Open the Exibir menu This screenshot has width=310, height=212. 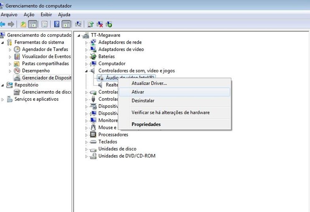(x=46, y=14)
